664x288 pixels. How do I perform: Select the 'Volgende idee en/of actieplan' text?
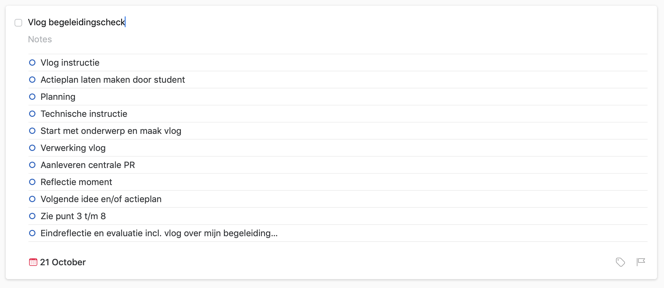click(x=101, y=199)
